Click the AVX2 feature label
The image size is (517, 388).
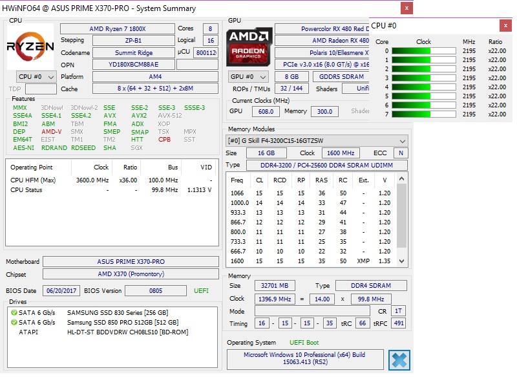click(139, 116)
